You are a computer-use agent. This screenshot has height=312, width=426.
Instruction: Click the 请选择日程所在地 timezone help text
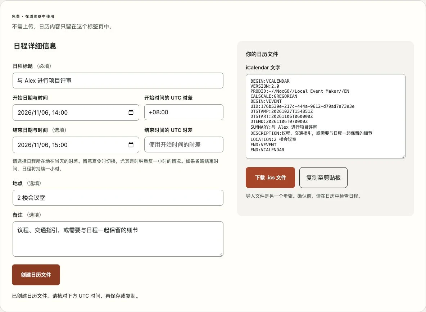pos(115,165)
